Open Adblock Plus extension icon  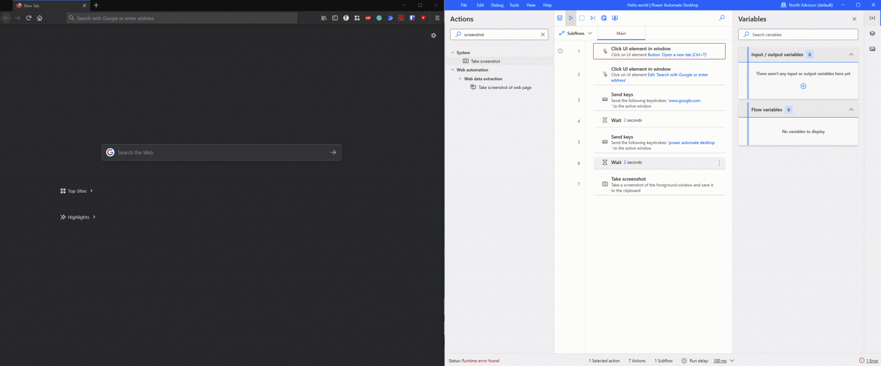(368, 18)
